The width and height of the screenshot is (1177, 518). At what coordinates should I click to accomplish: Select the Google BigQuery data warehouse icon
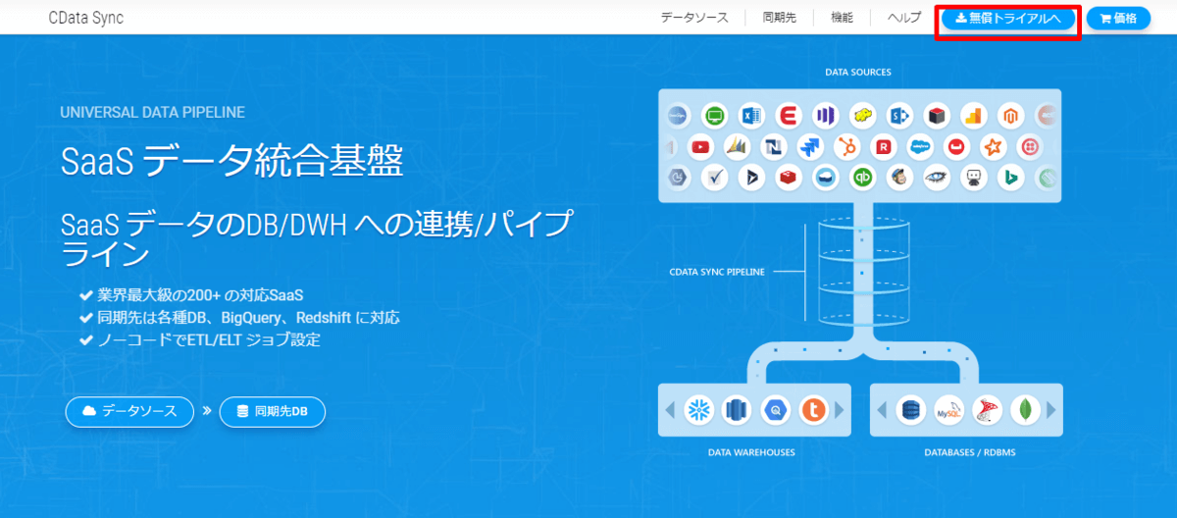(775, 409)
